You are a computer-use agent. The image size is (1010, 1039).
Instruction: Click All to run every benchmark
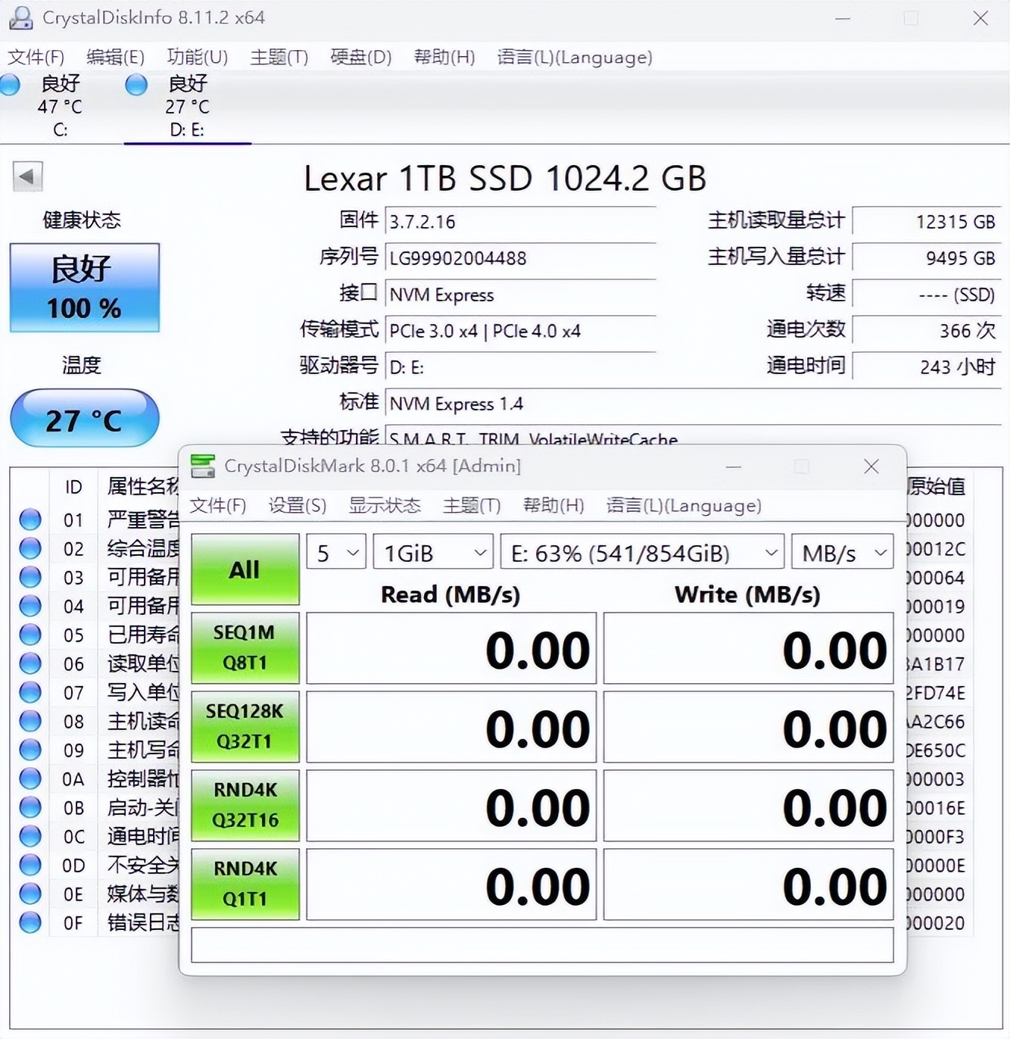coord(245,568)
